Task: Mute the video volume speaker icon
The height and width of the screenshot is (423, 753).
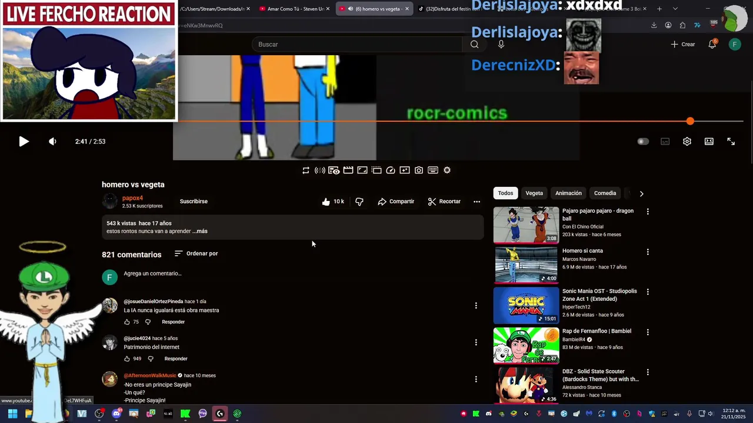Action: coord(52,142)
